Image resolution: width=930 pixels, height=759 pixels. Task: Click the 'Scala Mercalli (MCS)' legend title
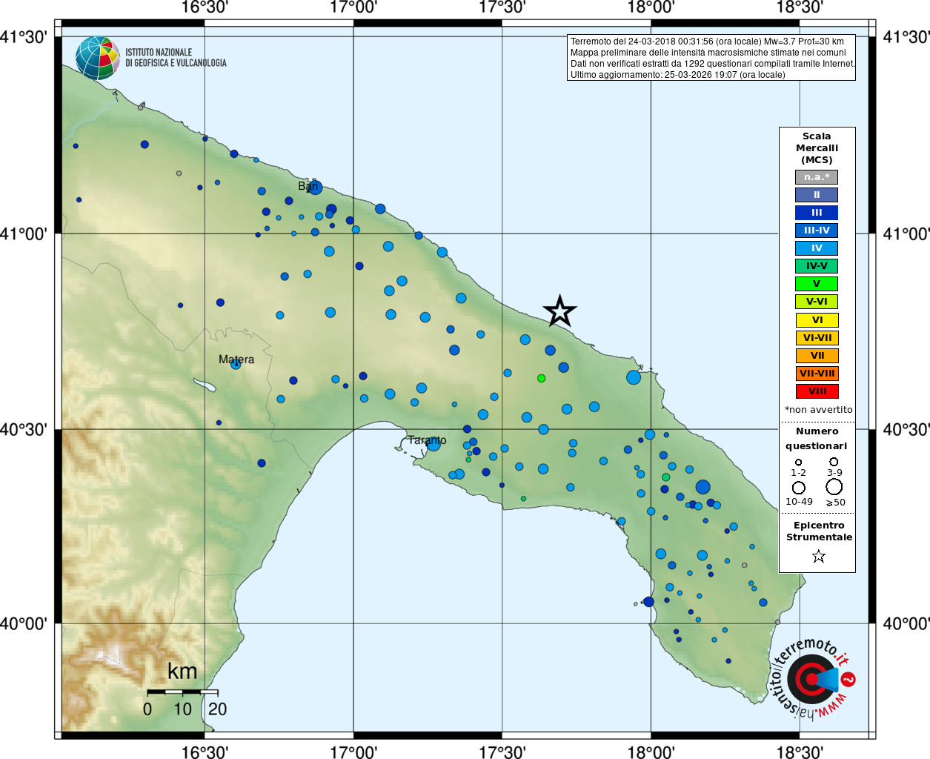(817, 148)
